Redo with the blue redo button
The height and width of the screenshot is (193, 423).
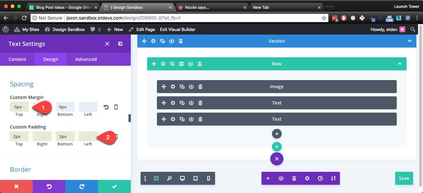tap(82, 186)
